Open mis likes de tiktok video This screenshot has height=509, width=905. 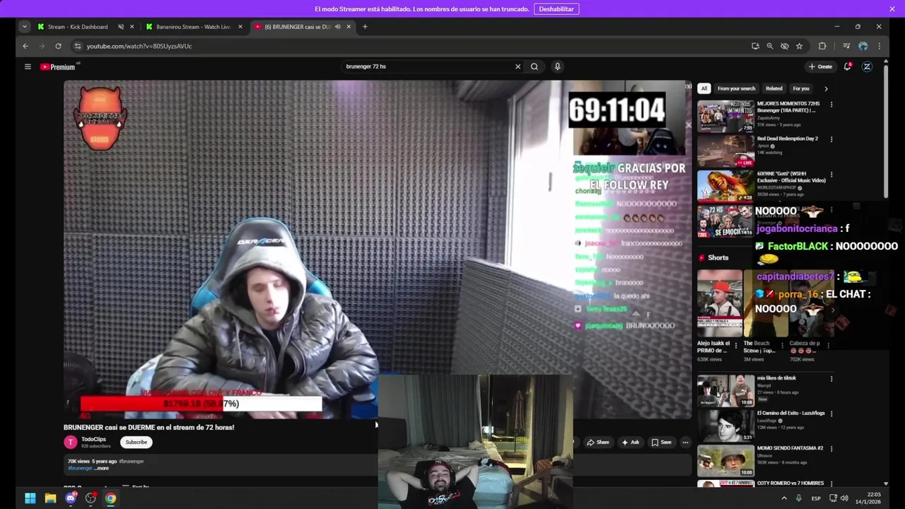(725, 390)
